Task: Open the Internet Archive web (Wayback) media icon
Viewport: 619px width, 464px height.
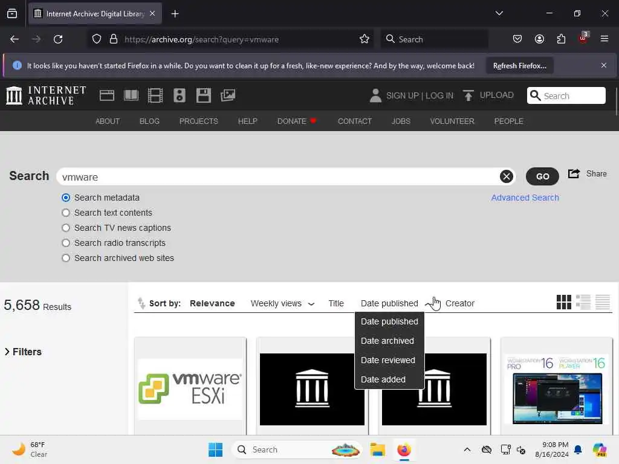Action: coord(106,95)
